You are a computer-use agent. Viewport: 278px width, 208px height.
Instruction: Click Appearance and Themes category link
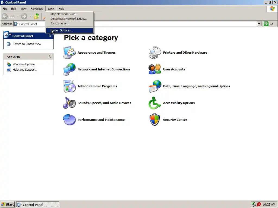pyautogui.click(x=97, y=53)
